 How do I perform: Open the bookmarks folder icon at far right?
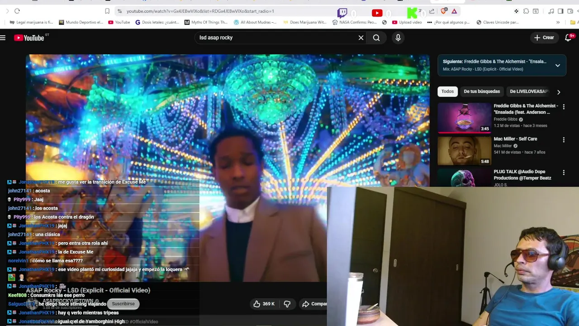(x=574, y=22)
